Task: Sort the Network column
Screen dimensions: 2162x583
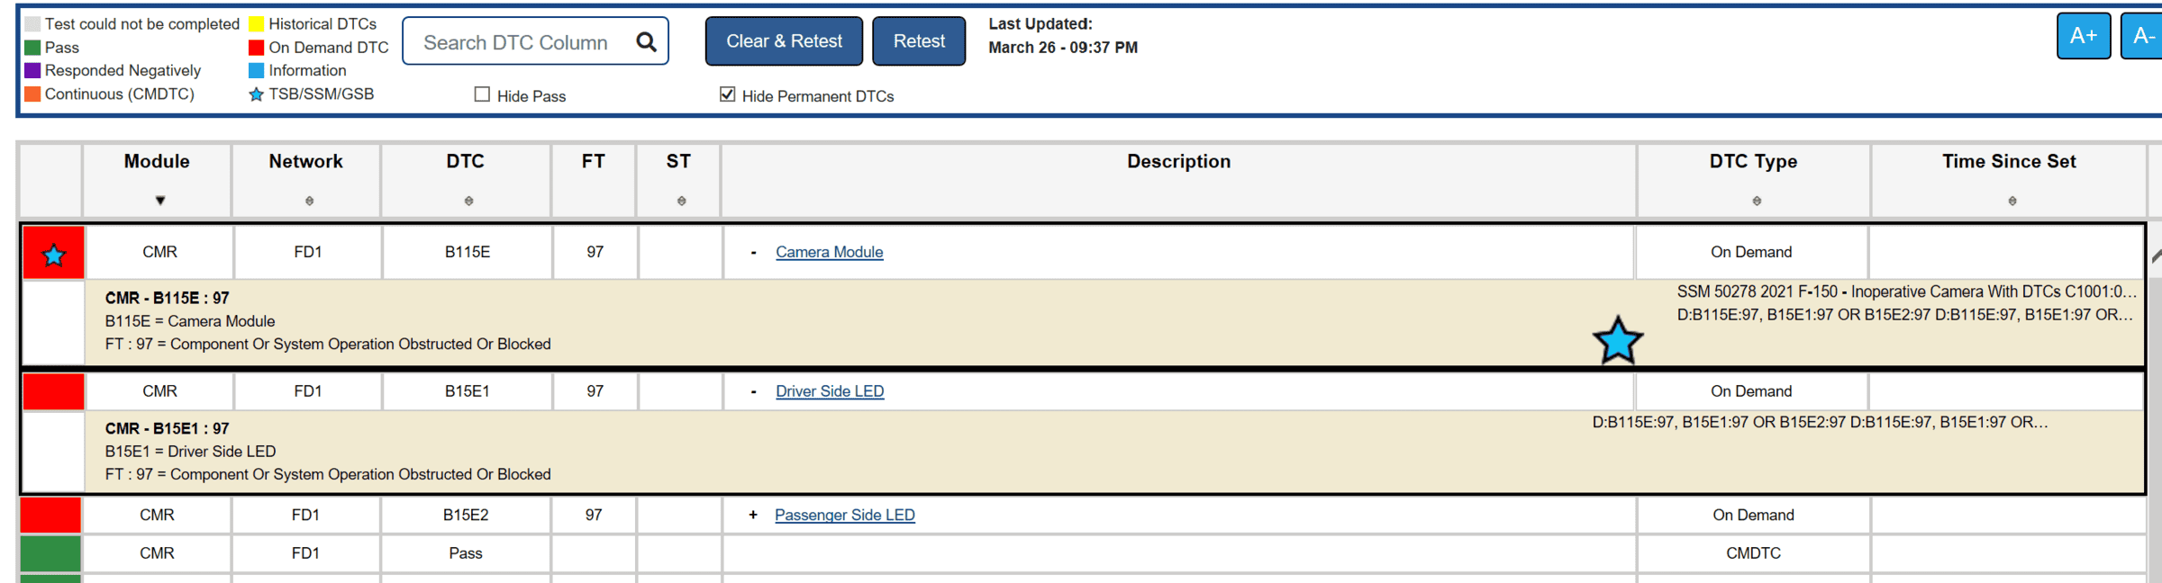Action: pyautogui.click(x=309, y=202)
